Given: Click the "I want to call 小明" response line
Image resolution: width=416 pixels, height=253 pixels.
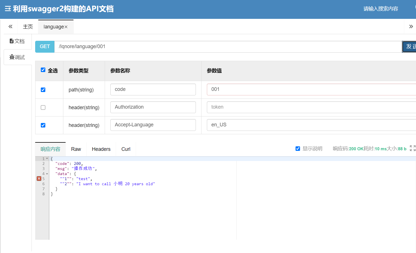Looking at the screenshot, I should pyautogui.click(x=107, y=184).
